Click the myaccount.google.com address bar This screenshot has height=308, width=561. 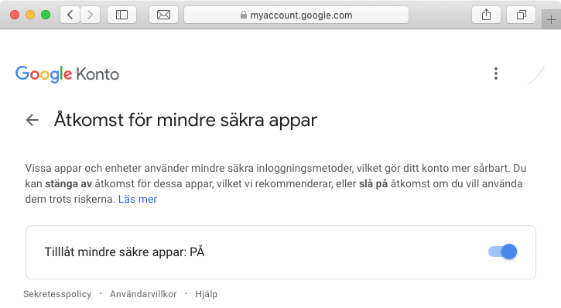296,15
